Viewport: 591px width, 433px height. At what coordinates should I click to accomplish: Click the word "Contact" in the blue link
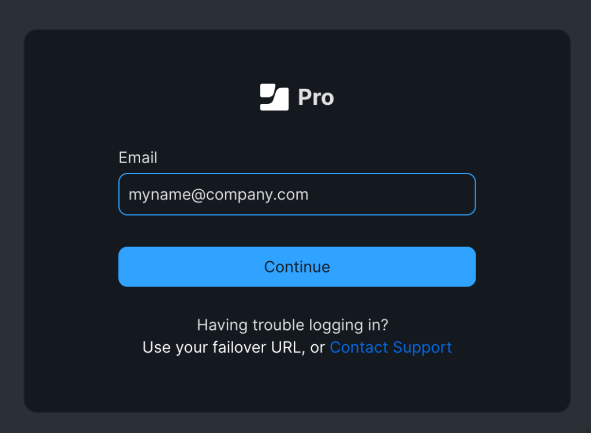coord(359,347)
